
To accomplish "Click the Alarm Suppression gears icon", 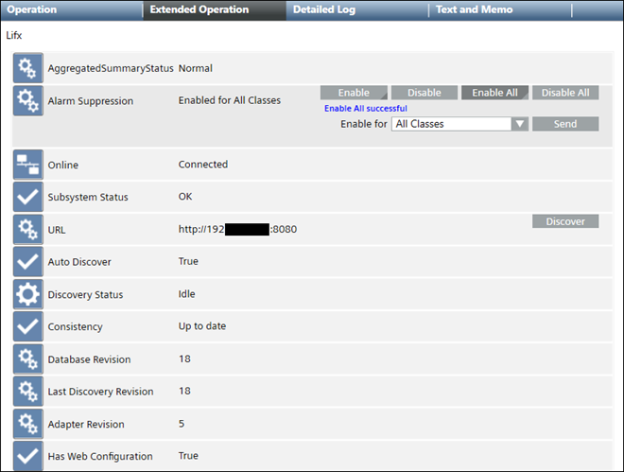I will (27, 101).
